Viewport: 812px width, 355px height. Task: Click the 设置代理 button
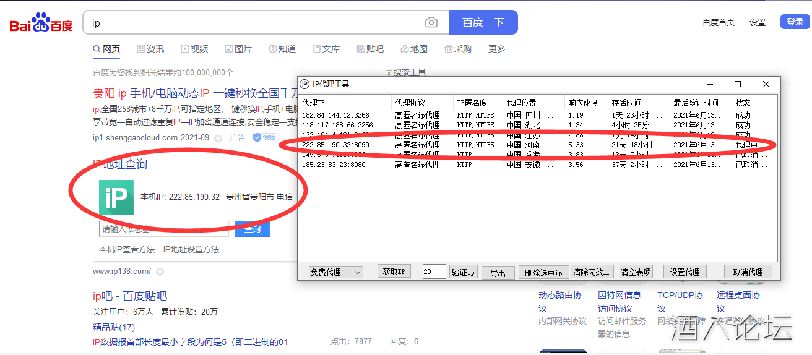(685, 272)
